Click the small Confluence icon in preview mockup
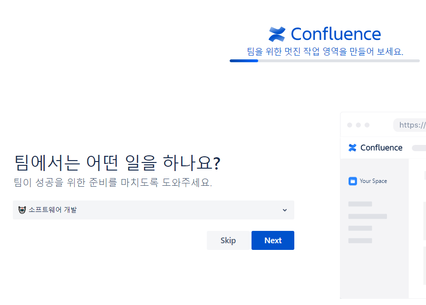 pos(352,148)
